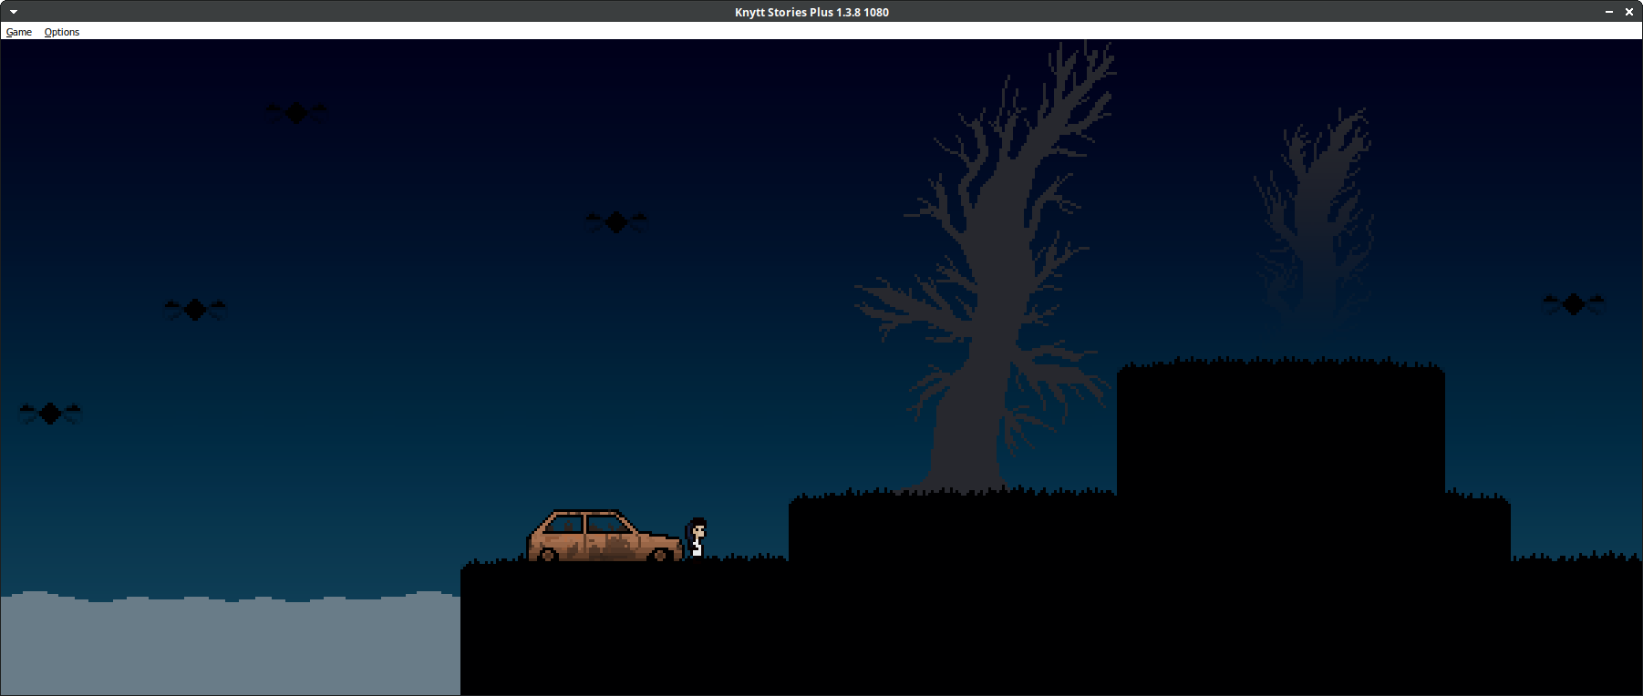Click the flying creature directly above the car
This screenshot has width=1643, height=696.
click(x=616, y=221)
